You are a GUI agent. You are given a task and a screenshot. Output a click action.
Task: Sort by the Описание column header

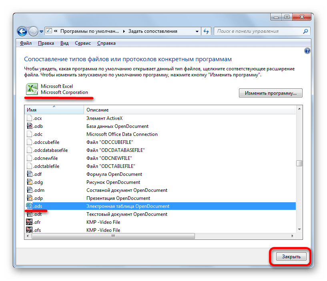pos(190,110)
